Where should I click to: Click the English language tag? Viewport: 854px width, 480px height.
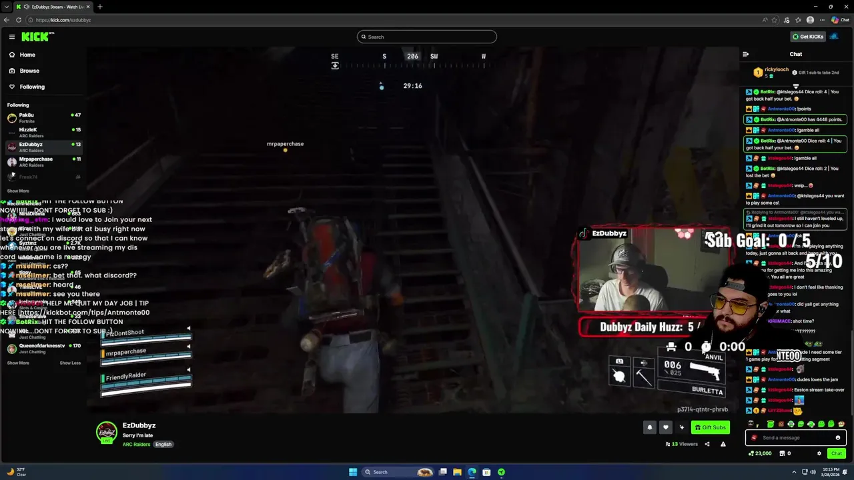pos(163,444)
